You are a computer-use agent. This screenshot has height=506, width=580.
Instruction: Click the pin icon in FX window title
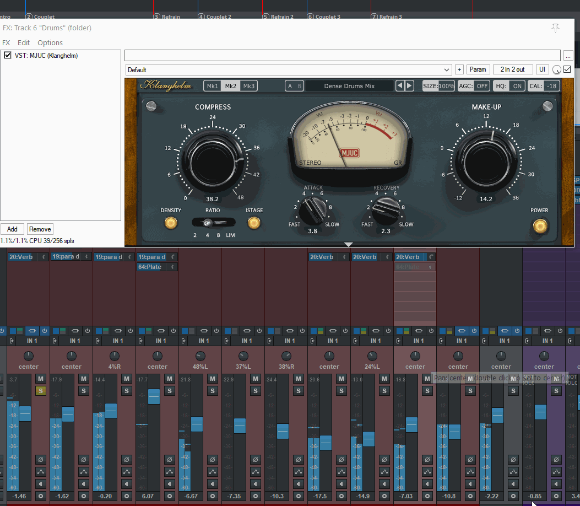pyautogui.click(x=555, y=28)
